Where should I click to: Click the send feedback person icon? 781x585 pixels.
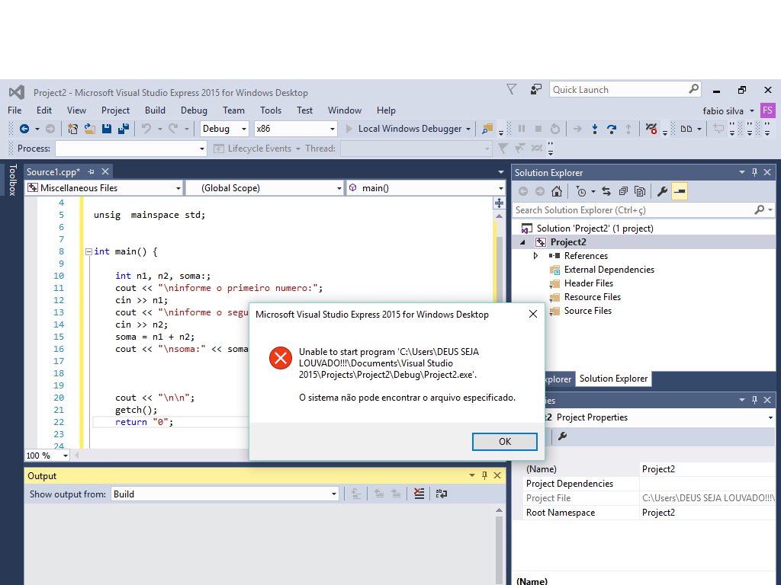536,90
